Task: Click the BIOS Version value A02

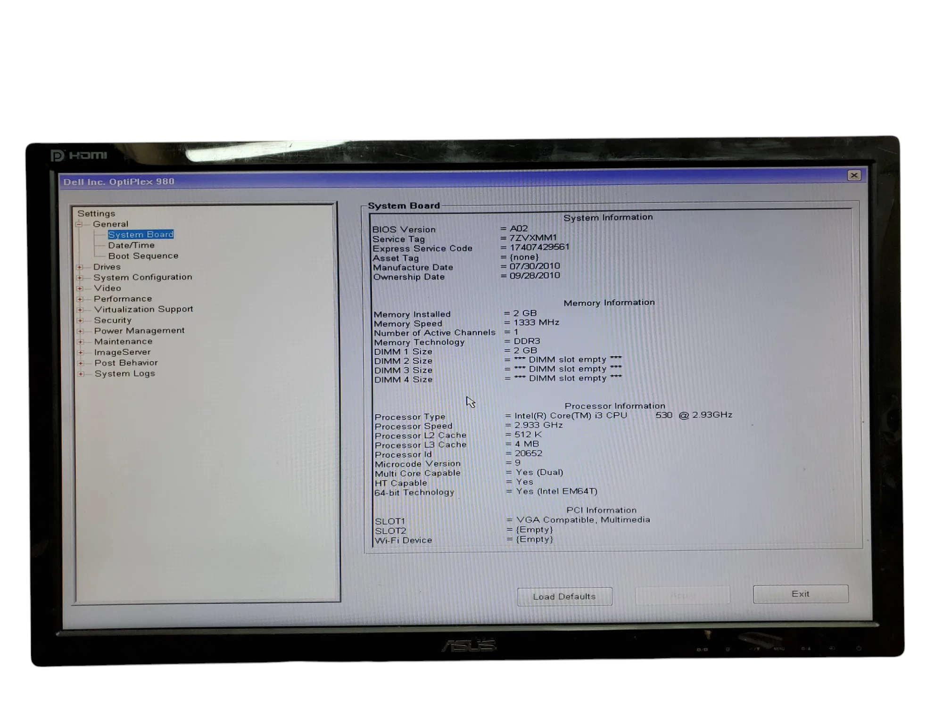Action: (x=519, y=229)
